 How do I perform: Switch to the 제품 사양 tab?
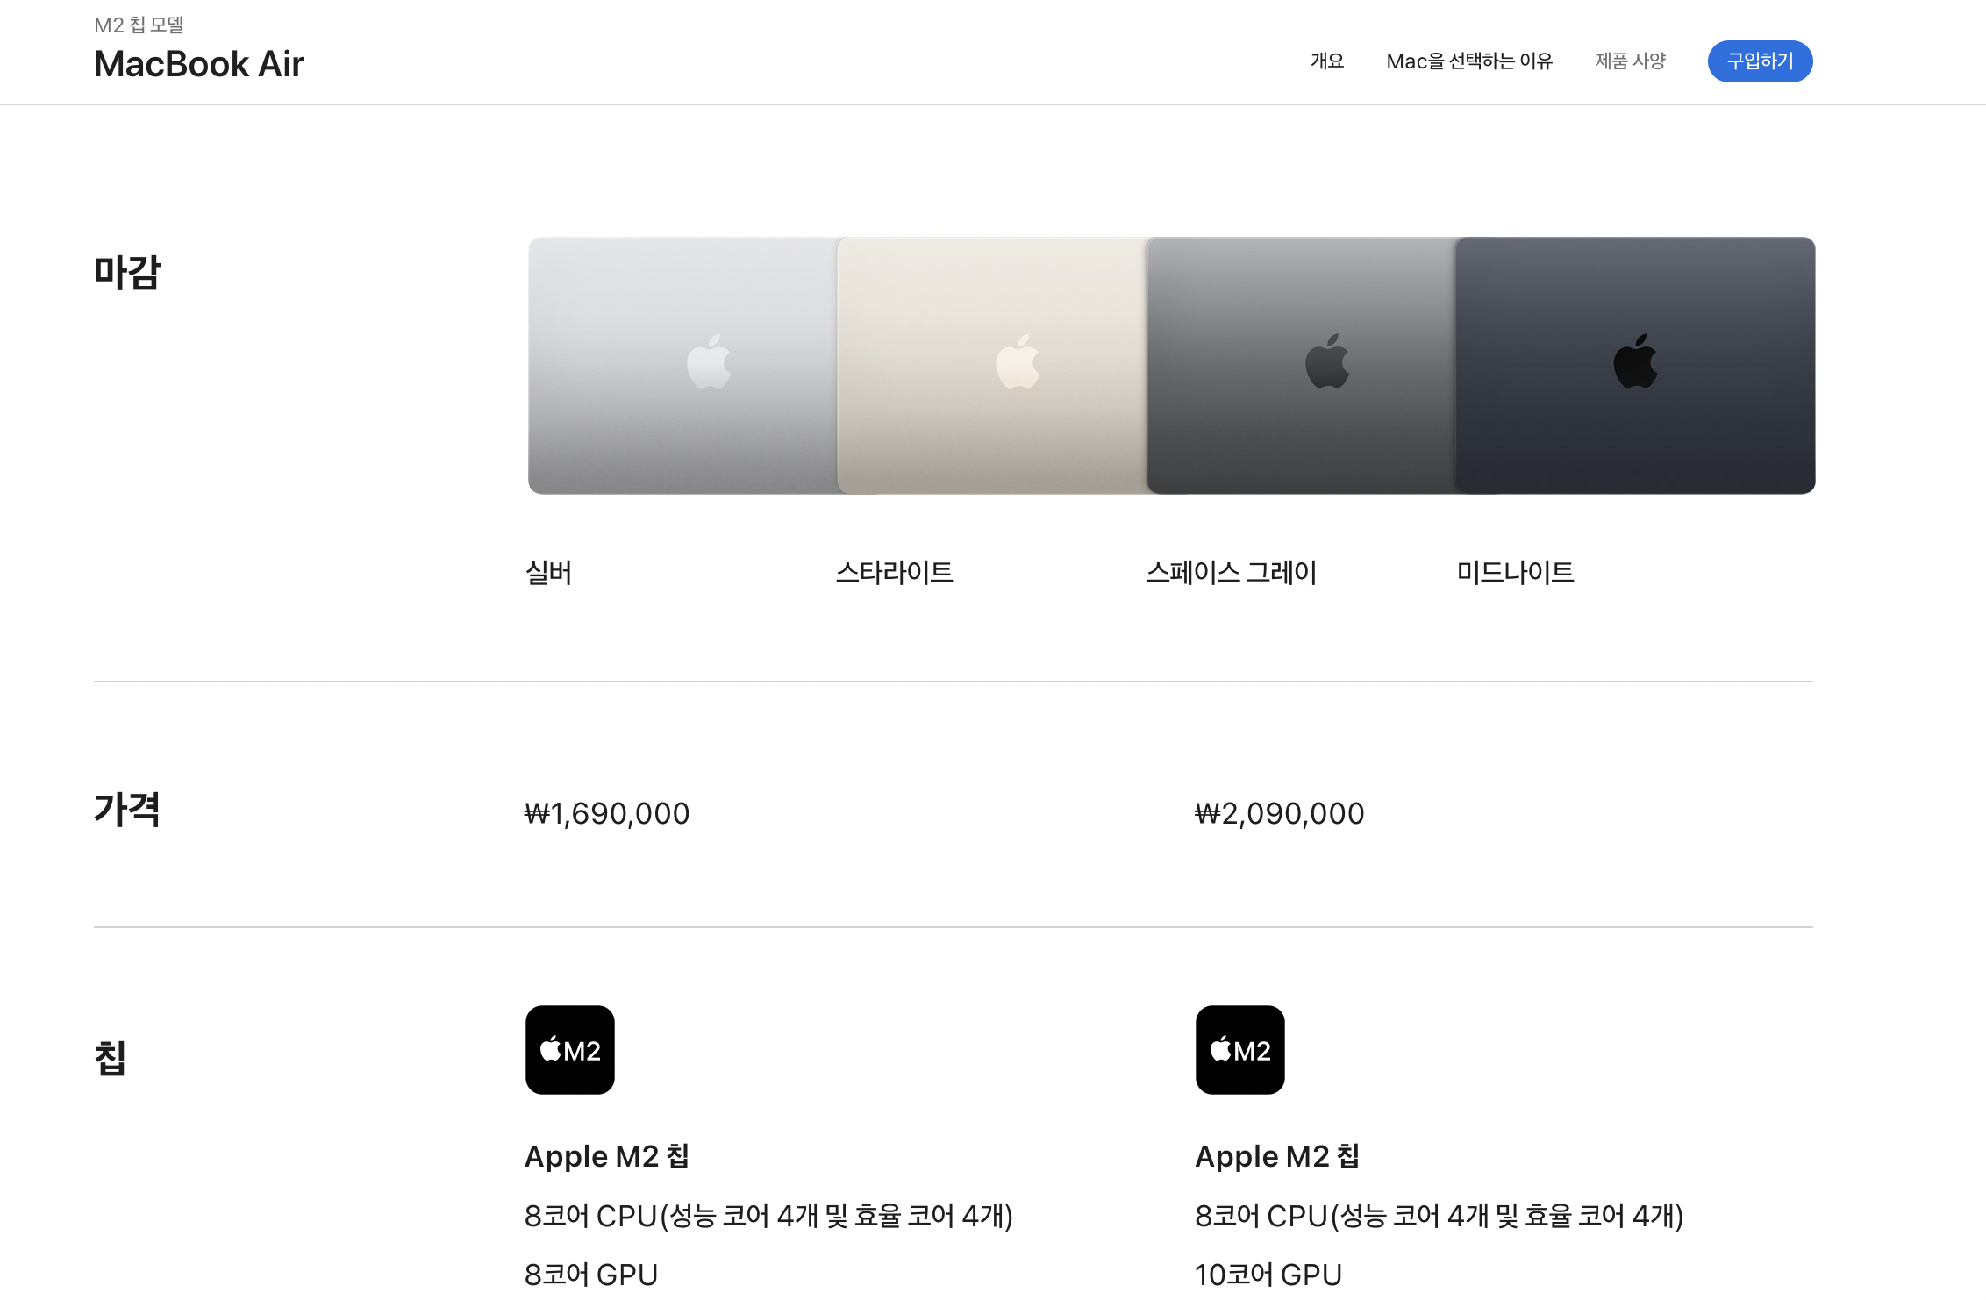tap(1630, 61)
